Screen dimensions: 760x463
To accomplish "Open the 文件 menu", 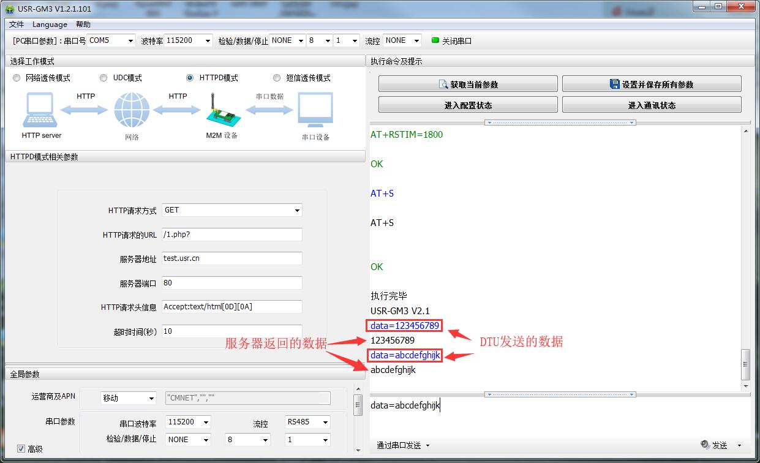I will 17,24.
